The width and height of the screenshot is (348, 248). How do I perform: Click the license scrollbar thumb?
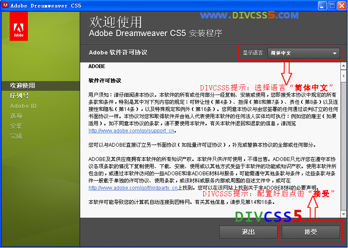click(343, 76)
